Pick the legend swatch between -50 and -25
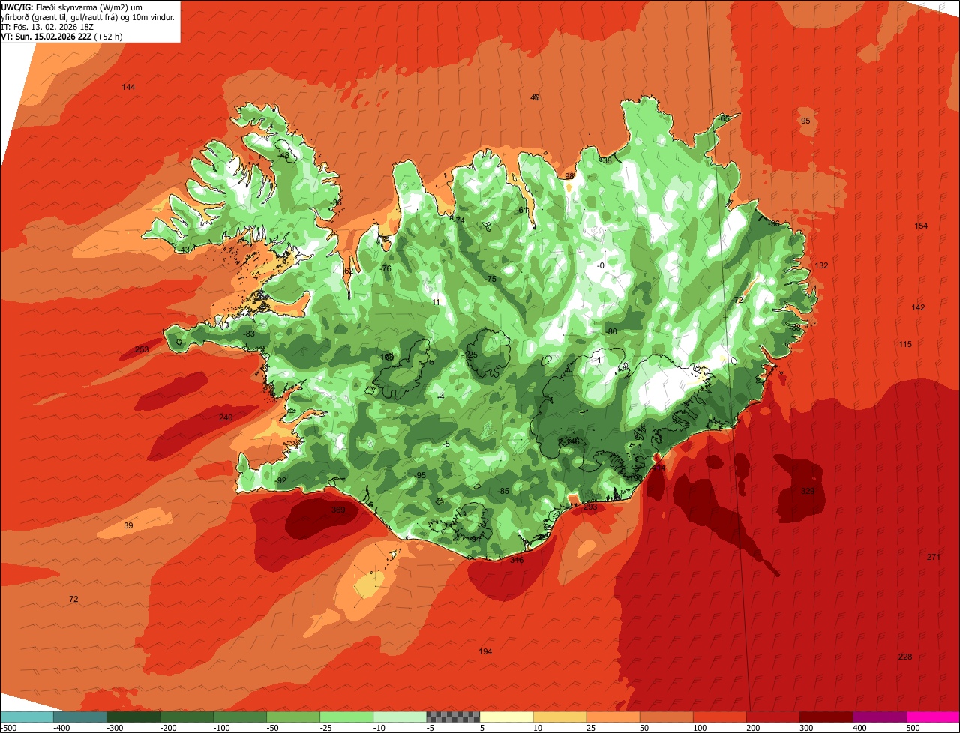Viewport: 960px width, 733px height. [293, 717]
